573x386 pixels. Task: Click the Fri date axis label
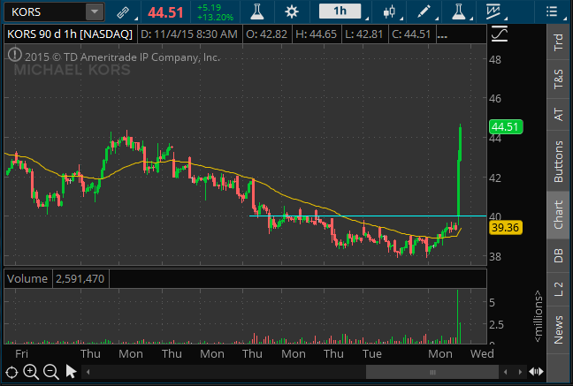(x=21, y=353)
